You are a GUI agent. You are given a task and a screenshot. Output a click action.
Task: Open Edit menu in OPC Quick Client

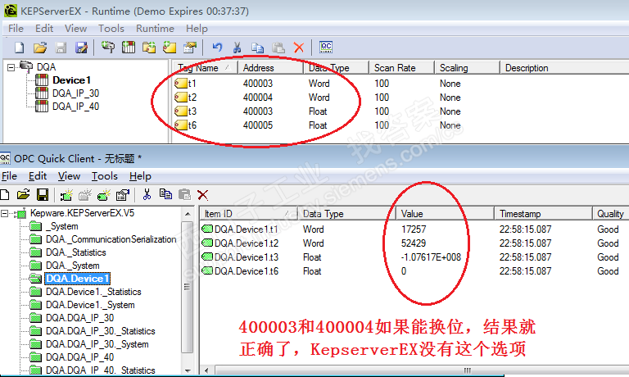click(38, 176)
